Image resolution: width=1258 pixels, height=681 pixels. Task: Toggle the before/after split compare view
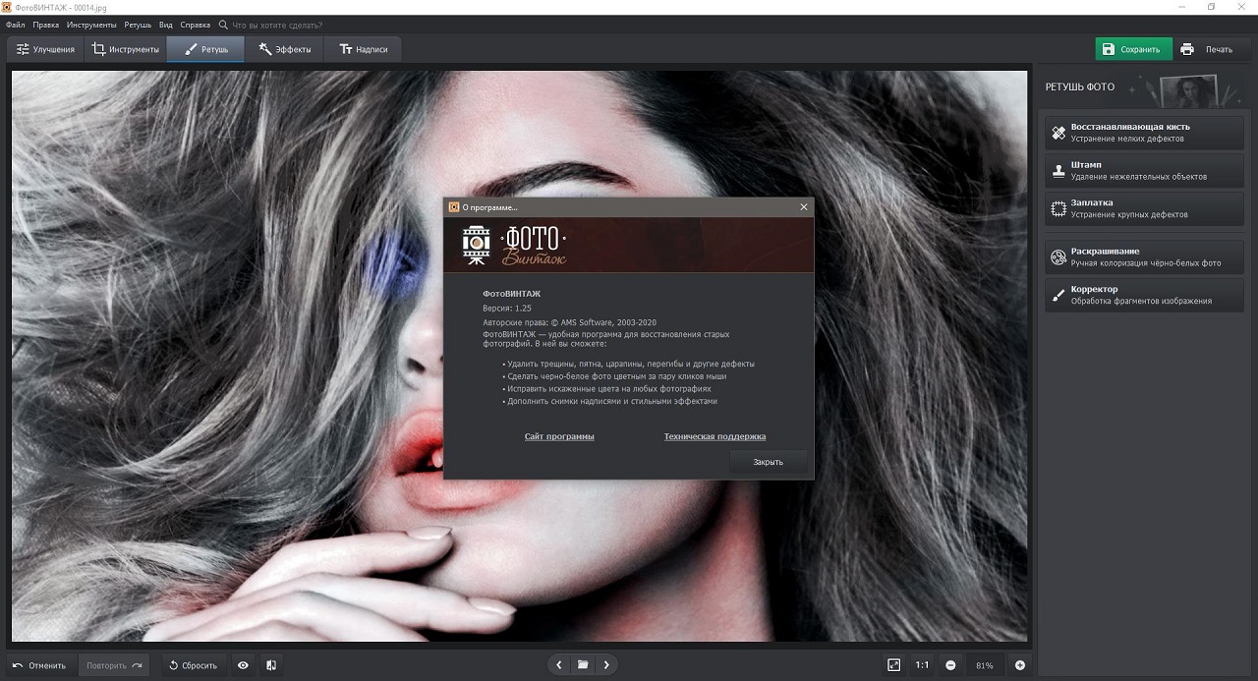point(271,665)
